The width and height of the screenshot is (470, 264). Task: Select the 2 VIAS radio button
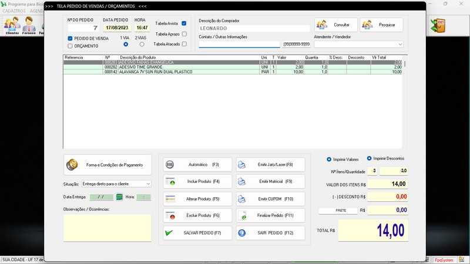click(x=140, y=44)
